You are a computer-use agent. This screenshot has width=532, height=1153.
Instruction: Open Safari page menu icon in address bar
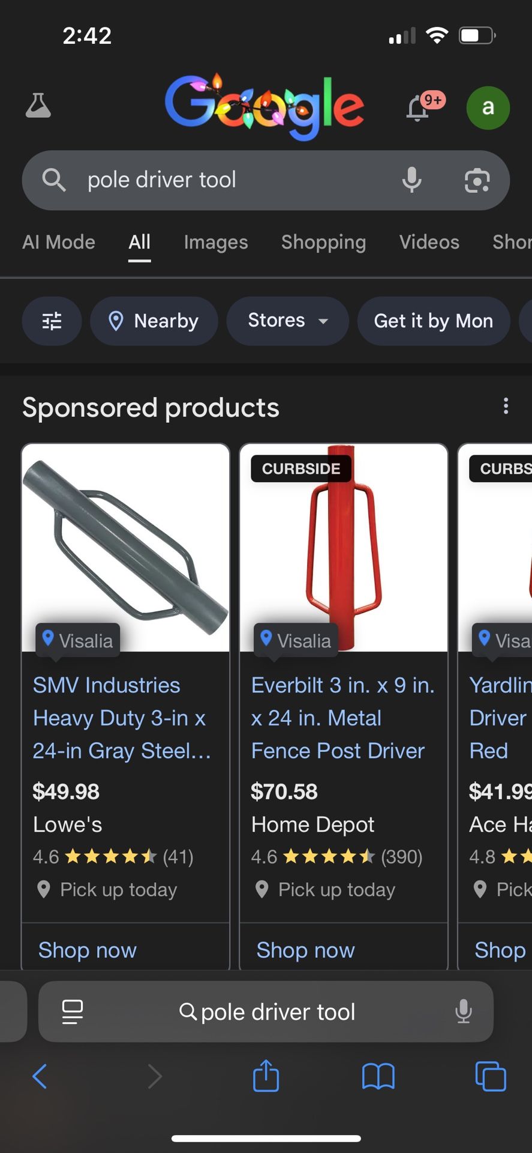(73, 1012)
